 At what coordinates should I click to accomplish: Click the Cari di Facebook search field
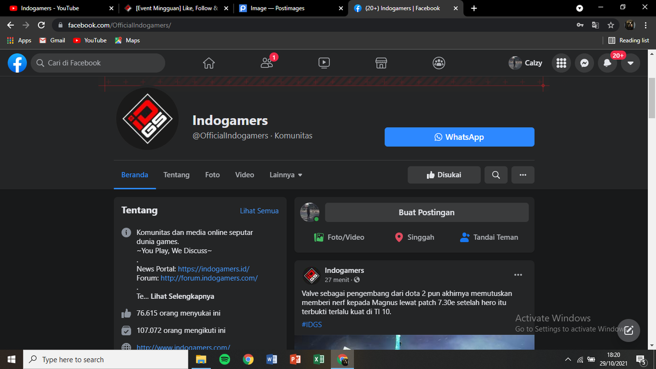(x=97, y=63)
